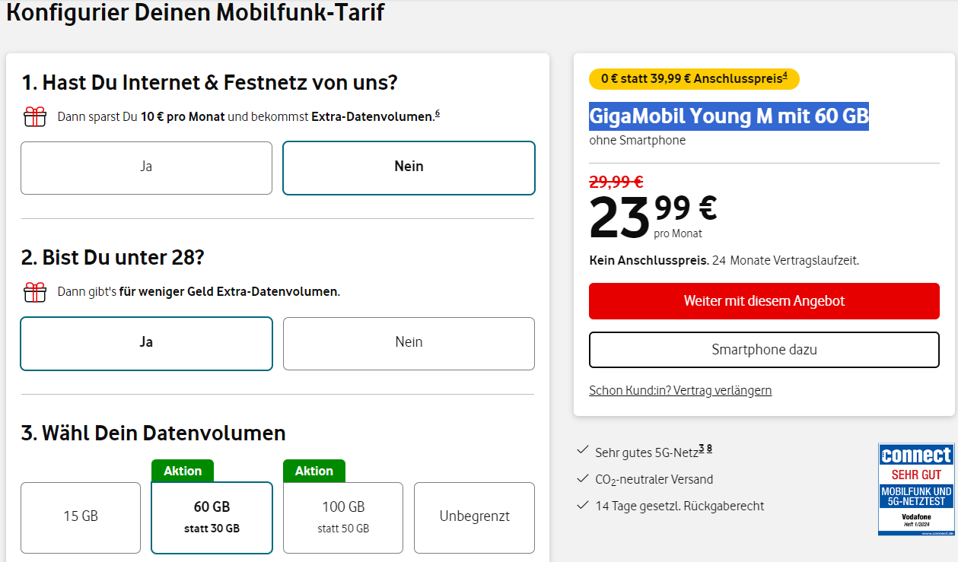Pick the 100 GB data volume option
This screenshot has height=562, width=958.
343,516
